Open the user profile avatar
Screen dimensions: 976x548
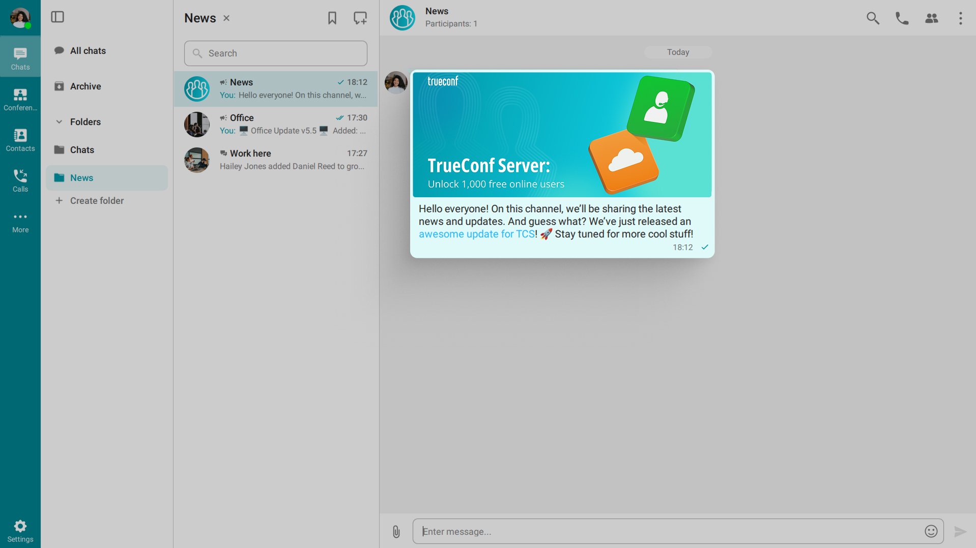click(x=20, y=18)
